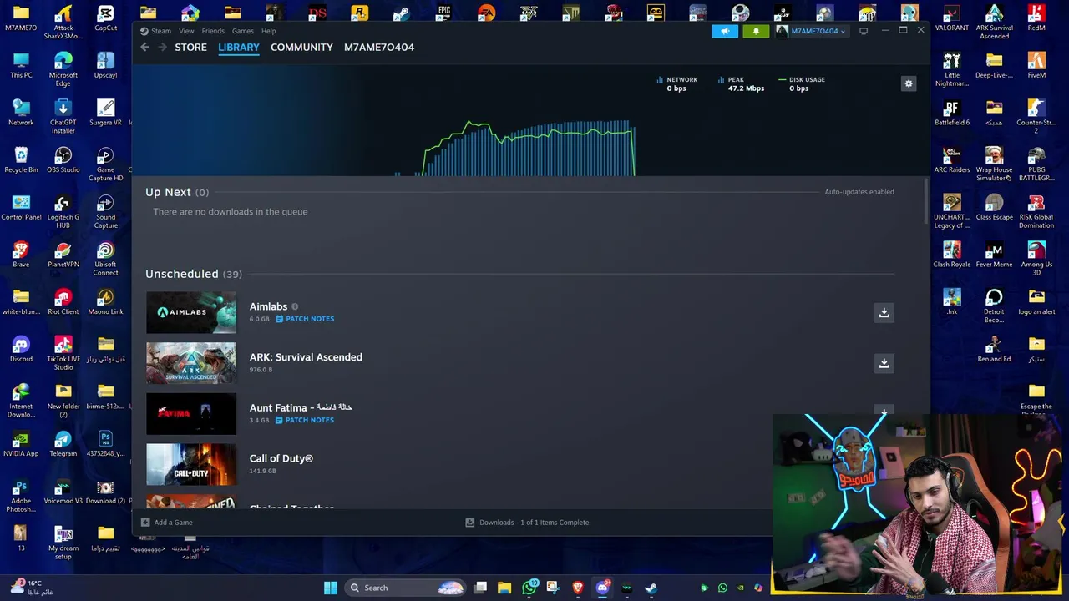The width and height of the screenshot is (1069, 601).
Task: Open Snipping Tool on the taskbar
Action: click(x=553, y=588)
